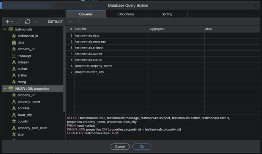This screenshot has width=262, height=154.
Task: Collapse the INNER JOIN properties tree
Action: pyautogui.click(x=5, y=89)
